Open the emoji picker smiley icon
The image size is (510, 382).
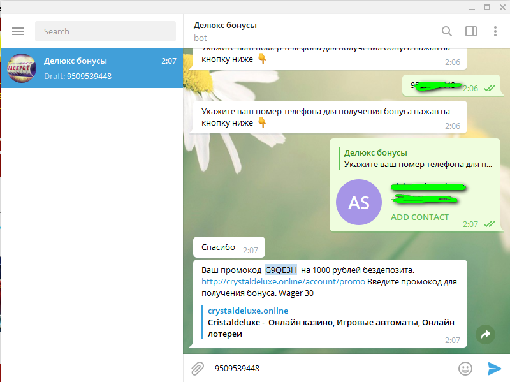click(x=465, y=369)
